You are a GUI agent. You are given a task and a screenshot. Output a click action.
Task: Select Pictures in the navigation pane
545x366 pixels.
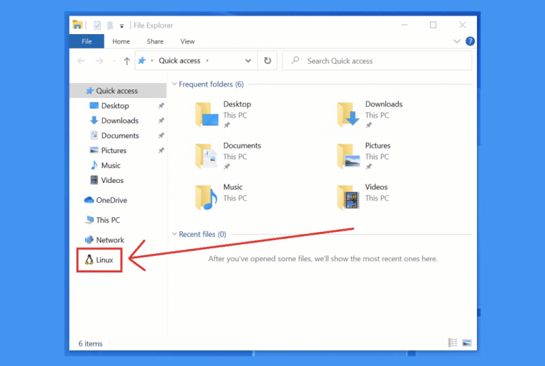coord(114,150)
